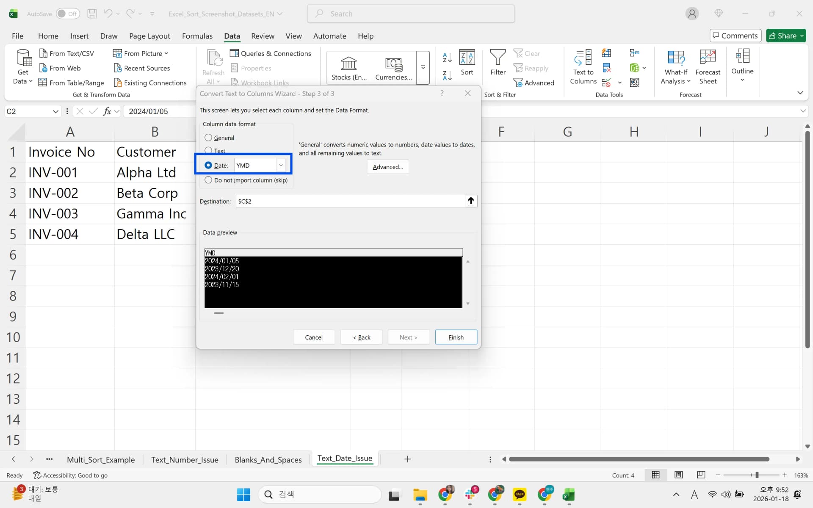
Task: Click the Filter icon
Action: coord(498,61)
